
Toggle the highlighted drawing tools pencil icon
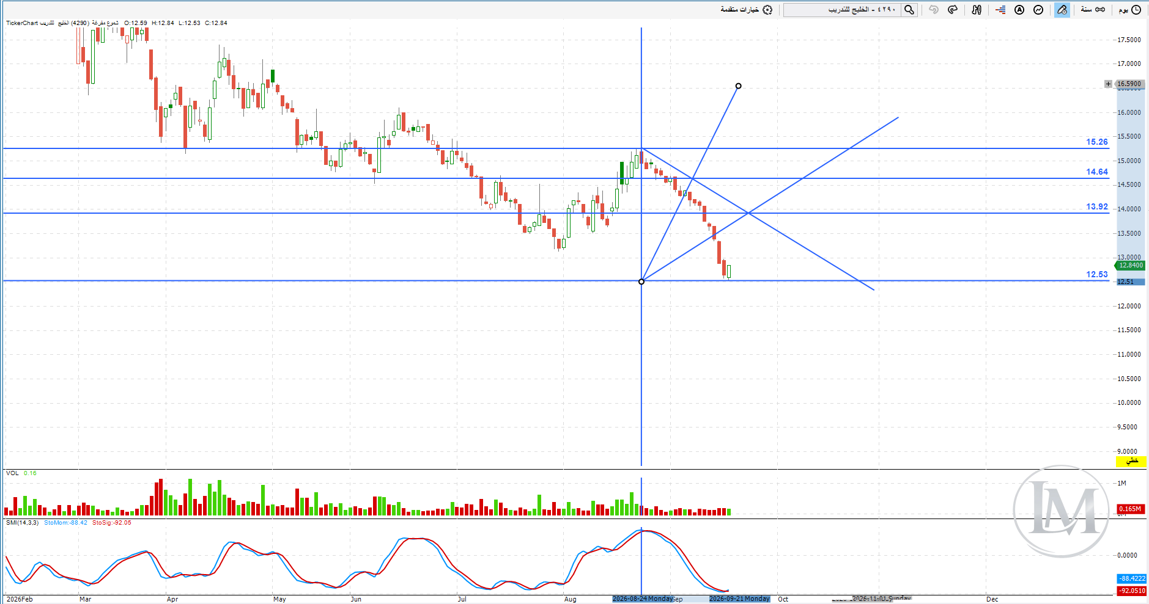[x=1062, y=10]
